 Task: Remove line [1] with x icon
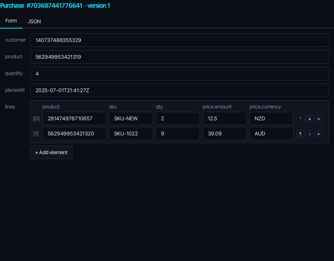(x=319, y=134)
